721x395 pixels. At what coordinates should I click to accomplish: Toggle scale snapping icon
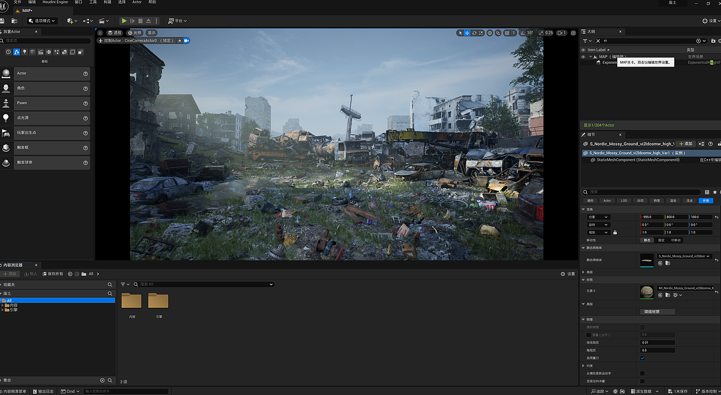pos(540,33)
